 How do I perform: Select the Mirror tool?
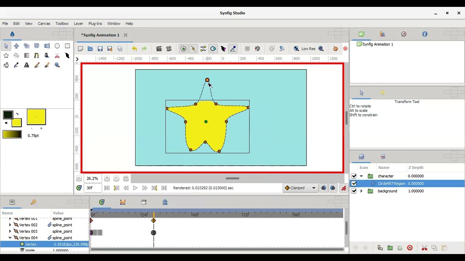point(47,46)
